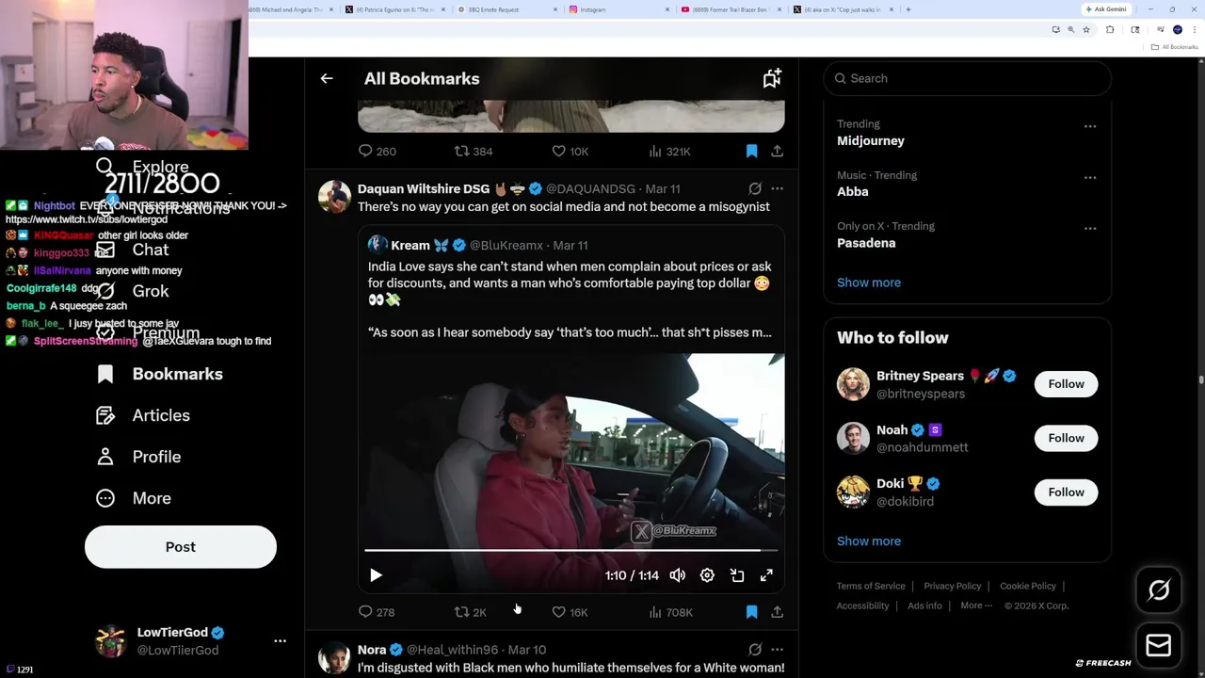Open Accessibility footer link
This screenshot has width=1205, height=678.
click(x=862, y=605)
